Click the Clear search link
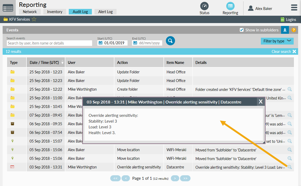 (284, 52)
